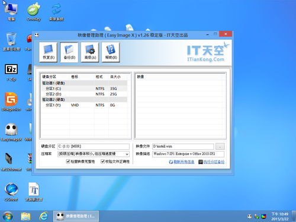The height and width of the screenshot is (222, 296).
Task: Select the 驱动器1 (硬盘) row
Action: [84, 83]
